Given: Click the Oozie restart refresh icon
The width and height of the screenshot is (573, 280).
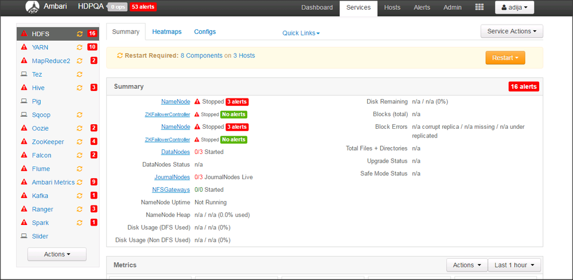Looking at the screenshot, I should 79,128.
